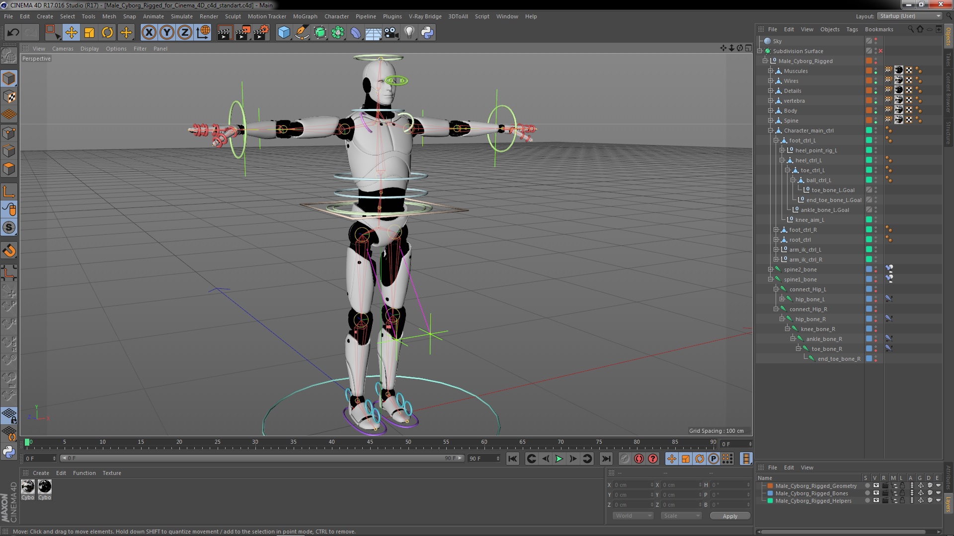Click the green subdivision generator icon
The image size is (954, 536).
click(320, 33)
